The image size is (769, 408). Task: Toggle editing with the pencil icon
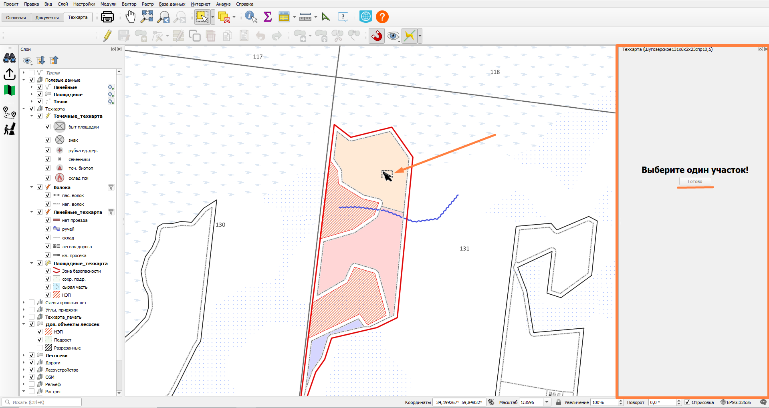(x=107, y=36)
